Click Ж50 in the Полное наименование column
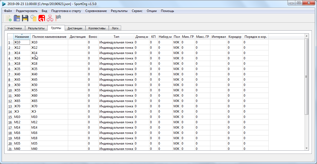Screen dimensions: 317x164 click(49, 85)
